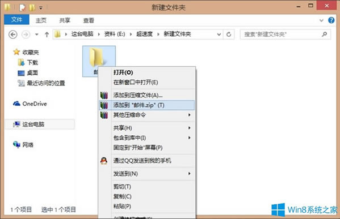Viewport: 340px width, 219px height.
Task: Click the QQ penguin icon in menu
Action: 104,161
